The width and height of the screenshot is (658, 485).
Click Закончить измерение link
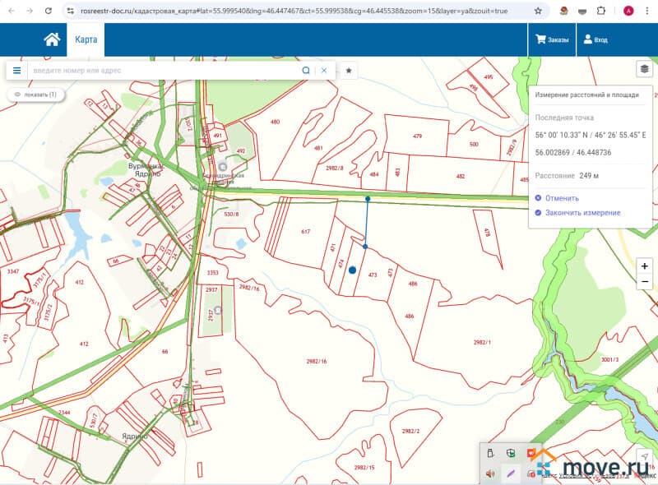(577, 213)
